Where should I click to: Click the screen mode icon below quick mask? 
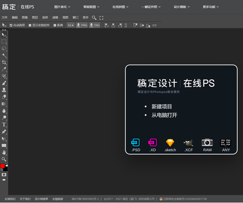click(x=4, y=180)
